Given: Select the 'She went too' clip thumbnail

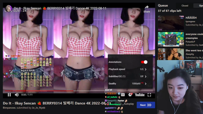Looking at the screenshot, I should [x=171, y=54].
